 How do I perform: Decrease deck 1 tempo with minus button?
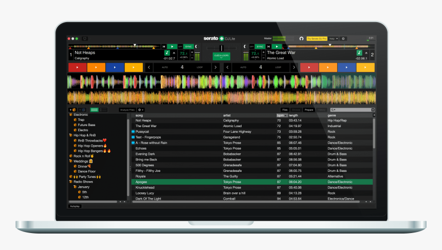pyautogui.click(x=192, y=58)
